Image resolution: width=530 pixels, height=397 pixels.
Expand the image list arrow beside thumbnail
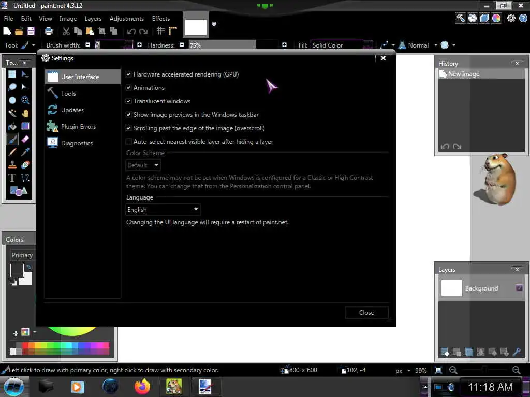pyautogui.click(x=214, y=24)
